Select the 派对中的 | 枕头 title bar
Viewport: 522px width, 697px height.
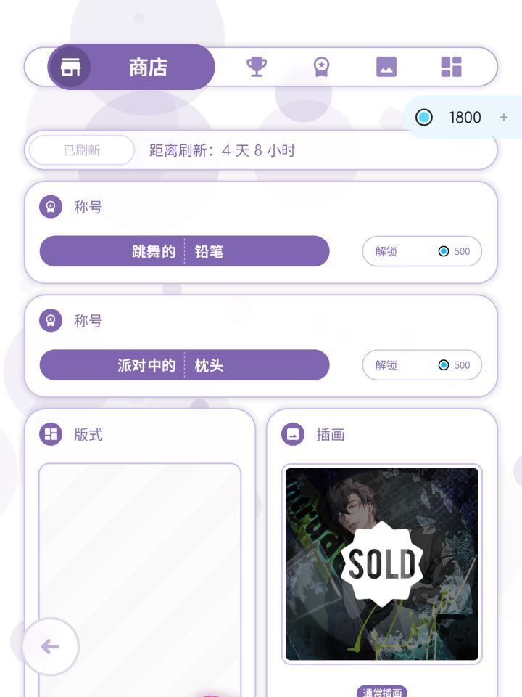click(184, 365)
